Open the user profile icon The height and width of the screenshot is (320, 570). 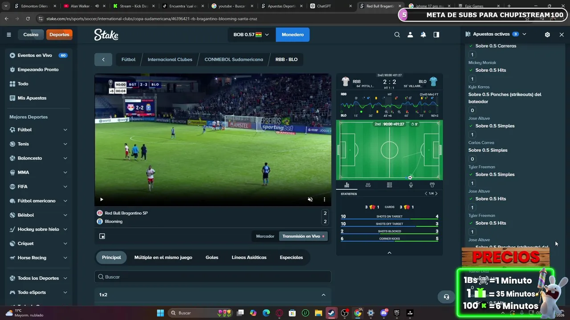(410, 35)
